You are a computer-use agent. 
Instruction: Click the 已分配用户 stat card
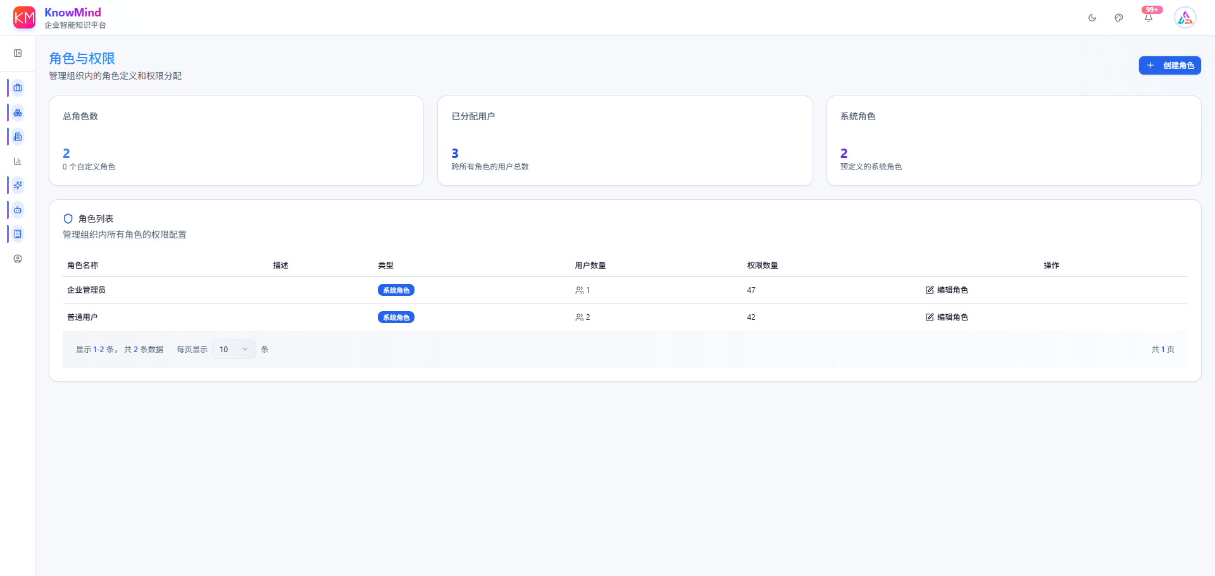coord(625,141)
